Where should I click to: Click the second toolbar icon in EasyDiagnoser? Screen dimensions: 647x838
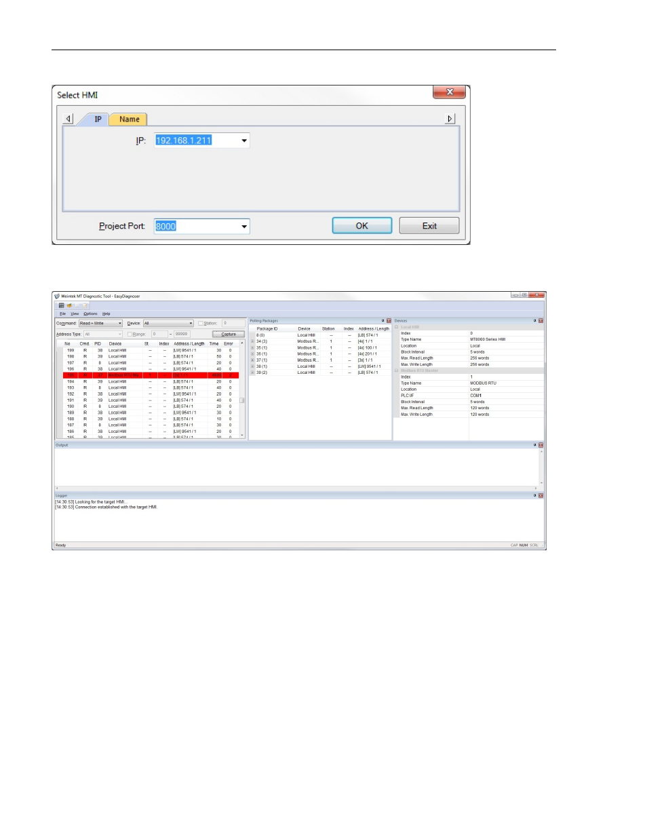click(x=69, y=305)
